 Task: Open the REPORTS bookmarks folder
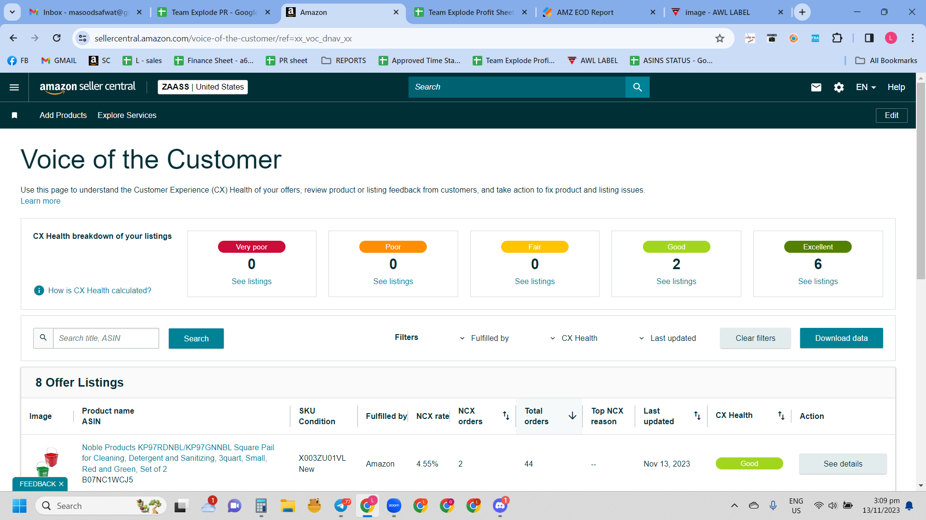(343, 61)
